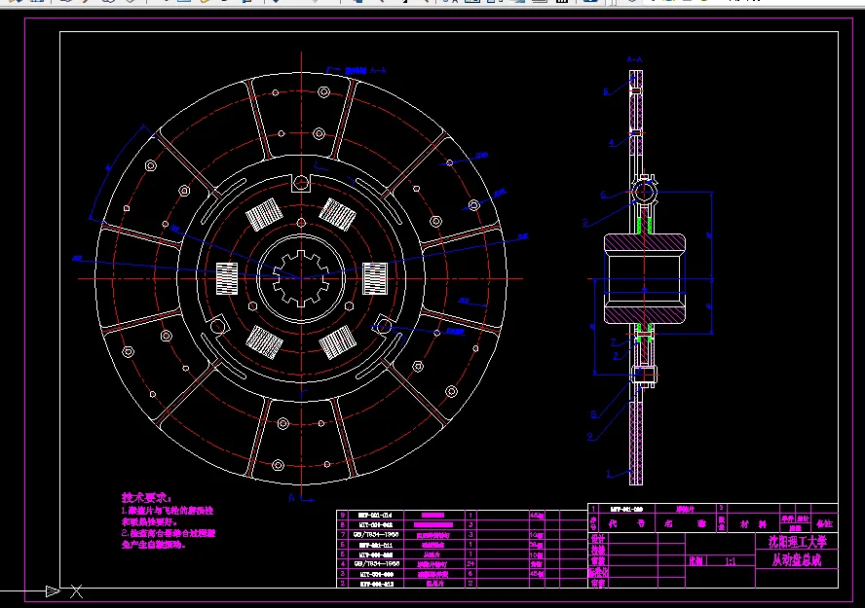Screen dimensions: 865x608
Task: Select parts list cell 'GB/T834-1966' in row 7
Action: (x=376, y=534)
